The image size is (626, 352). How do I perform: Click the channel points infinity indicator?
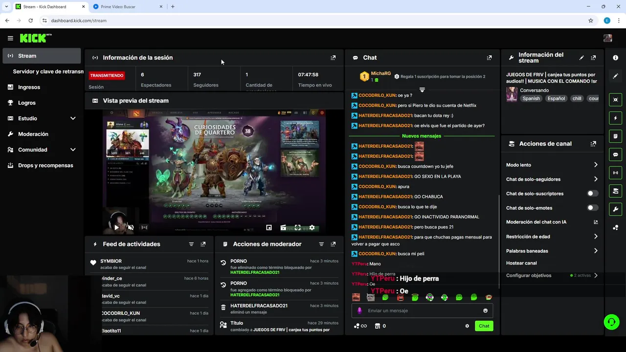tap(360, 326)
